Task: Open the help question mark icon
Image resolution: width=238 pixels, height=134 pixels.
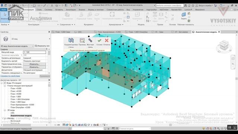Action: [221, 6]
